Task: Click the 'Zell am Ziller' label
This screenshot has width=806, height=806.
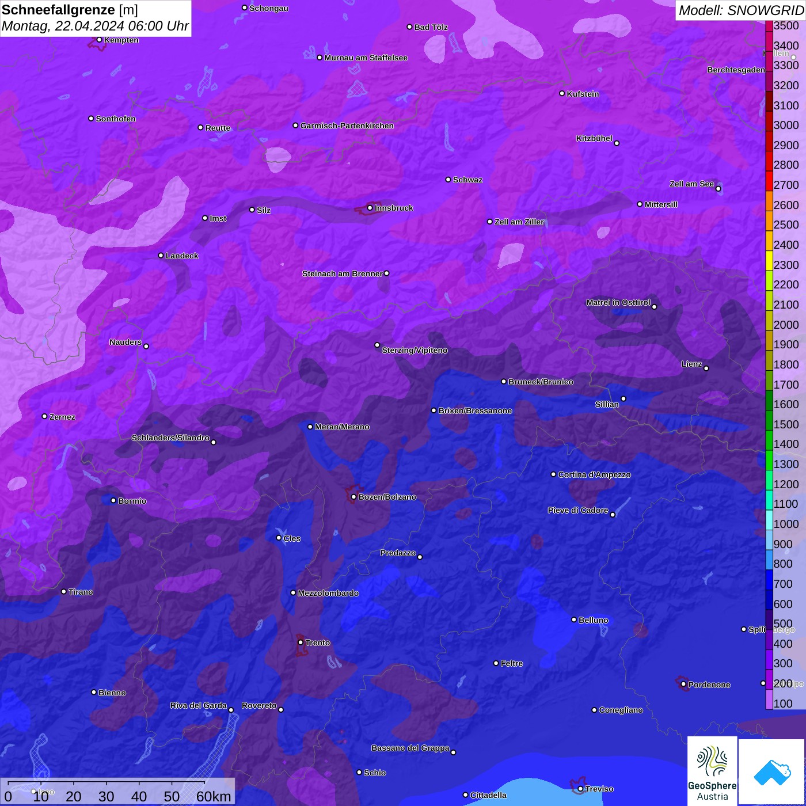Action: 519,222
